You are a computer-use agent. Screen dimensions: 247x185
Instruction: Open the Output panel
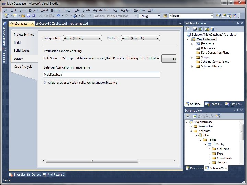34,175
